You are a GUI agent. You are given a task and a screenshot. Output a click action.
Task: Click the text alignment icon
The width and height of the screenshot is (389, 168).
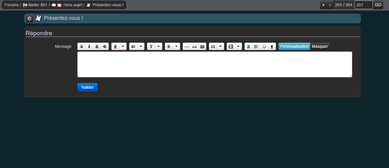click(x=169, y=46)
